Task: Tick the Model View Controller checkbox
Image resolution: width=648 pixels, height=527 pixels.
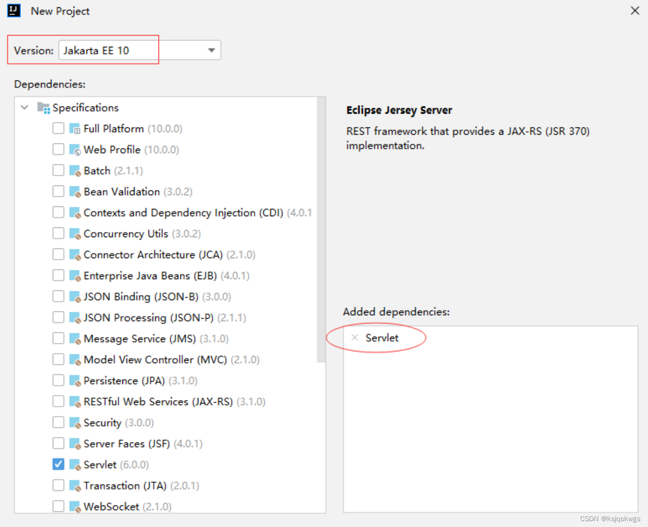Action: (59, 359)
